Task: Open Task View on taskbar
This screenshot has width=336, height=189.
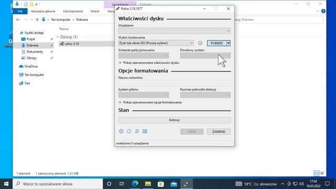Action: 122,184
